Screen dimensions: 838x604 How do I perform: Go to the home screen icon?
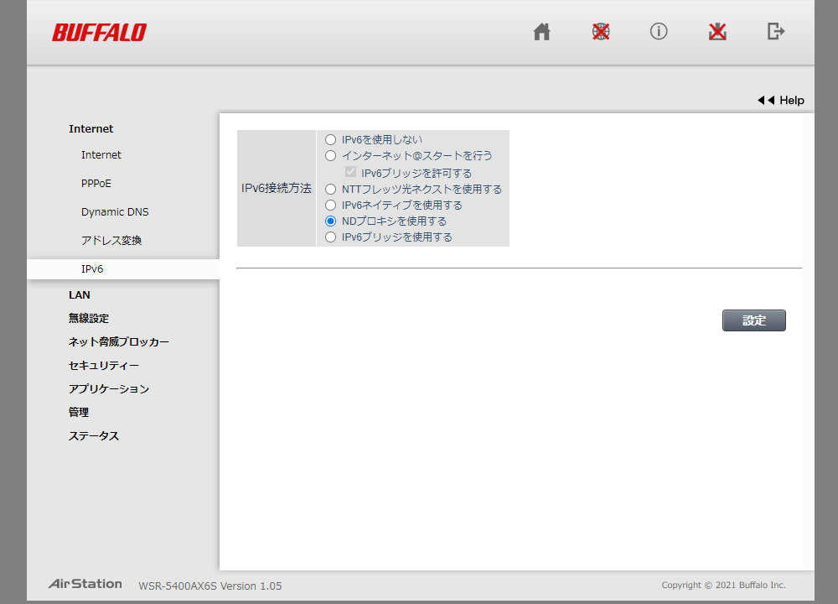(541, 32)
